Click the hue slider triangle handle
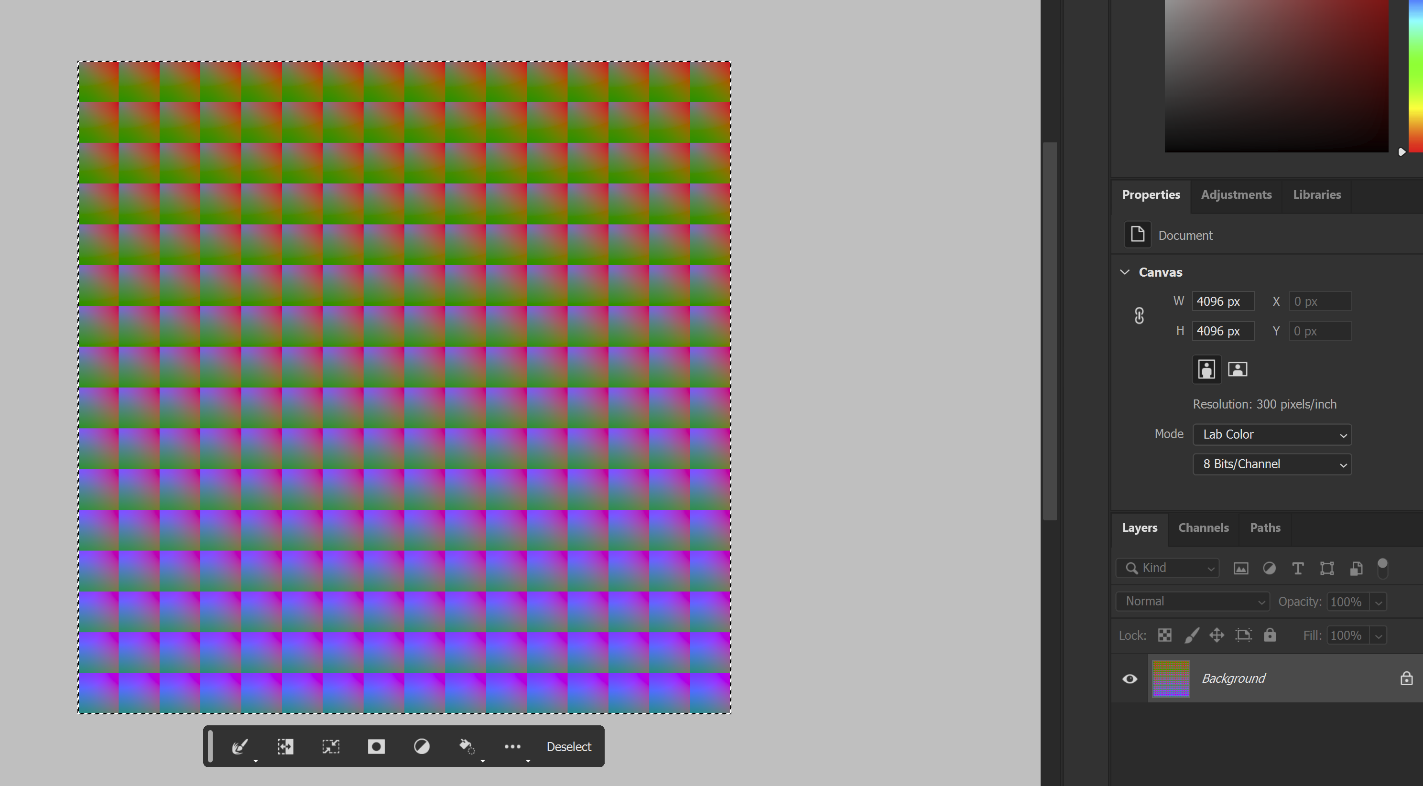Screen dimensions: 1423x786 pos(1401,152)
